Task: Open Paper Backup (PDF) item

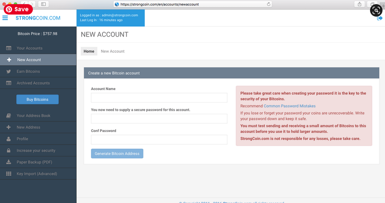Action: (x=38, y=162)
